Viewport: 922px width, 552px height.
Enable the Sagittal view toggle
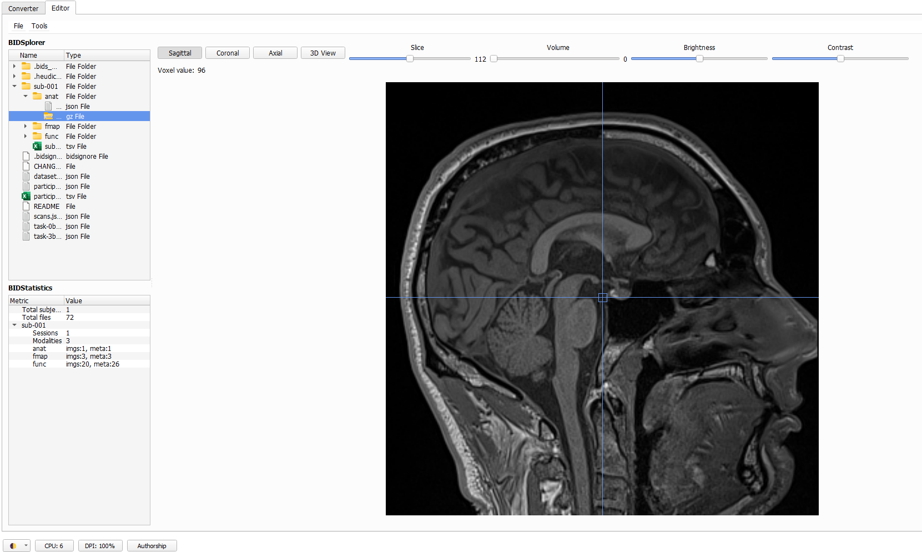pyautogui.click(x=180, y=53)
